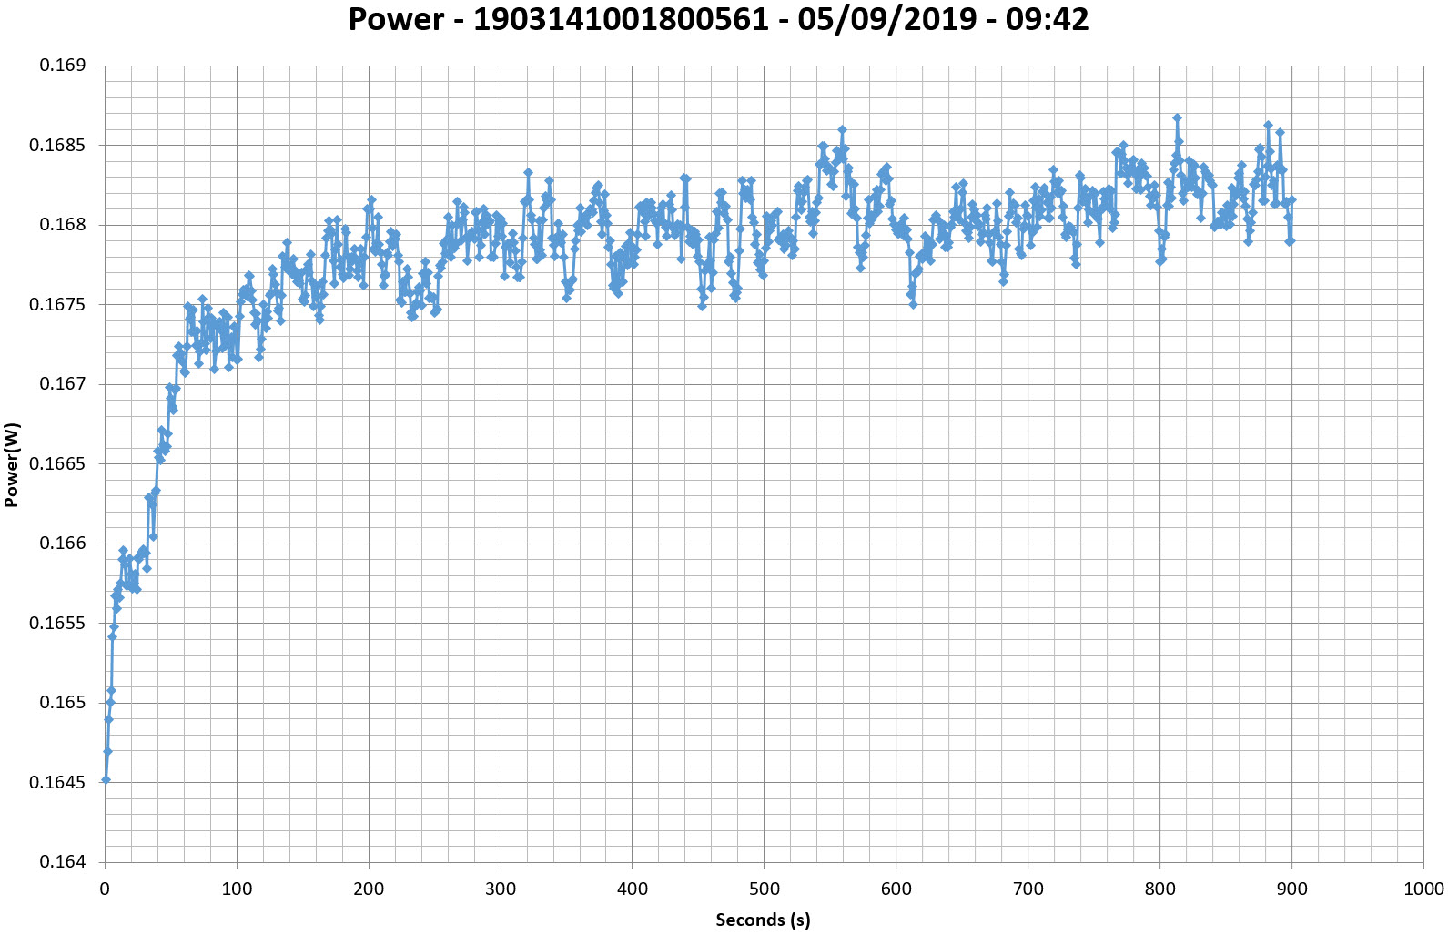The width and height of the screenshot is (1448, 935).
Task: Select the 0.1645 y-axis tick label
Action: coord(57,783)
